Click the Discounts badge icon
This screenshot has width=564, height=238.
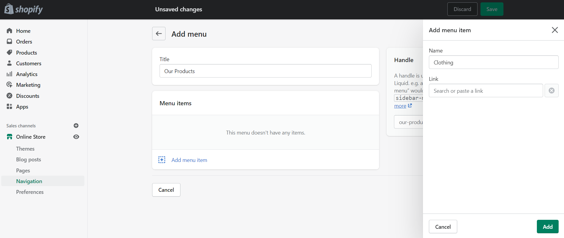10,96
